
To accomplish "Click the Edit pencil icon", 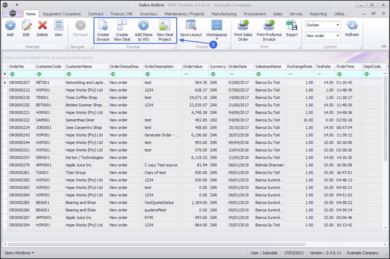I will coord(26,25).
